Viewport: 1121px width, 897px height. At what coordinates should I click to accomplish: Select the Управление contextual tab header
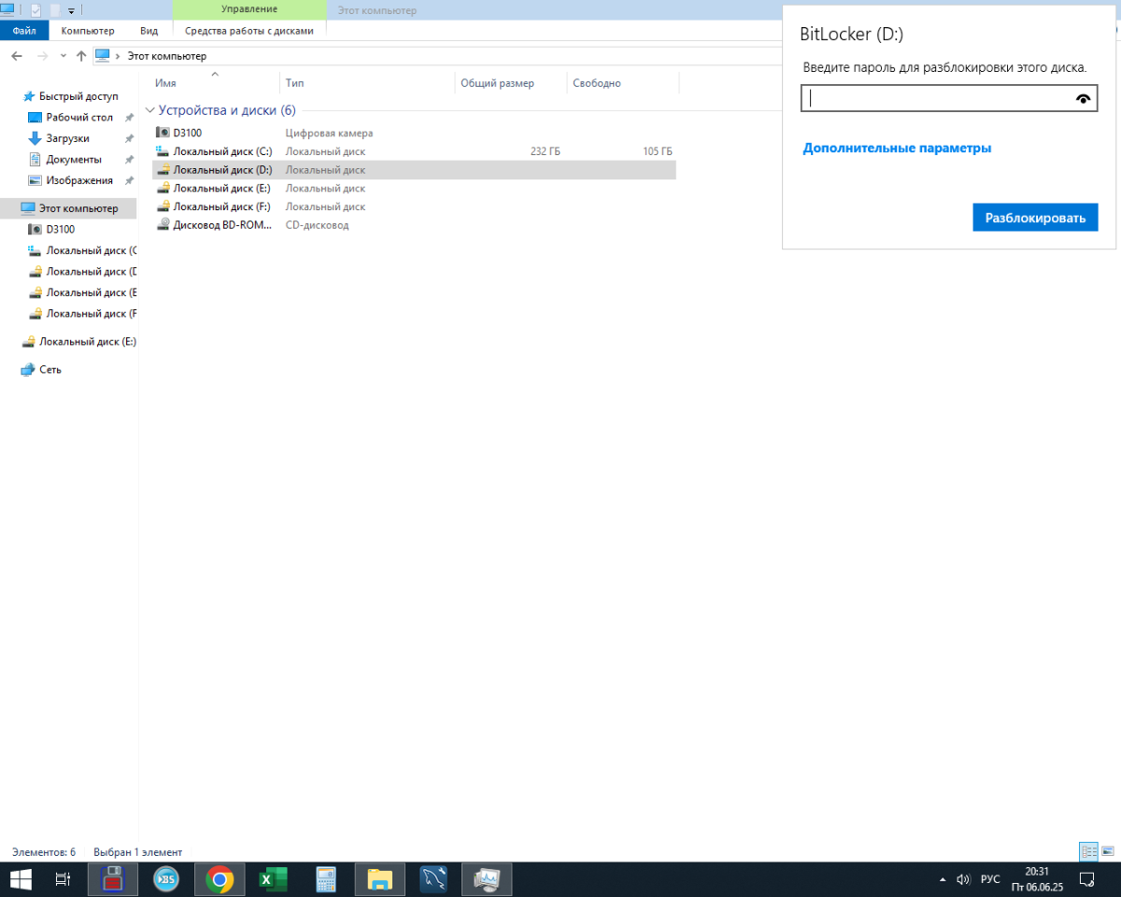tap(249, 9)
